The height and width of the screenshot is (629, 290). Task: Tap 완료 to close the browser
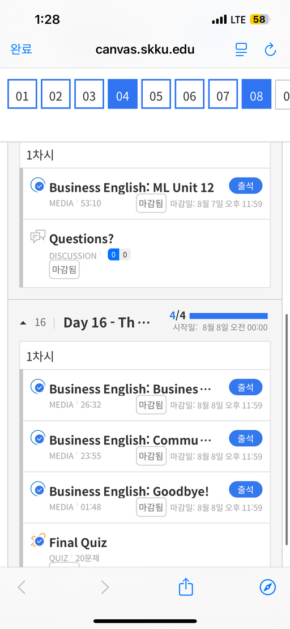pos(21,49)
